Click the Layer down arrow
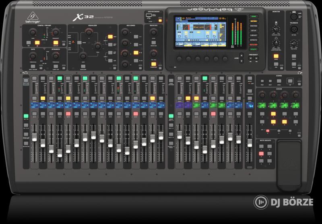 (242, 61)
